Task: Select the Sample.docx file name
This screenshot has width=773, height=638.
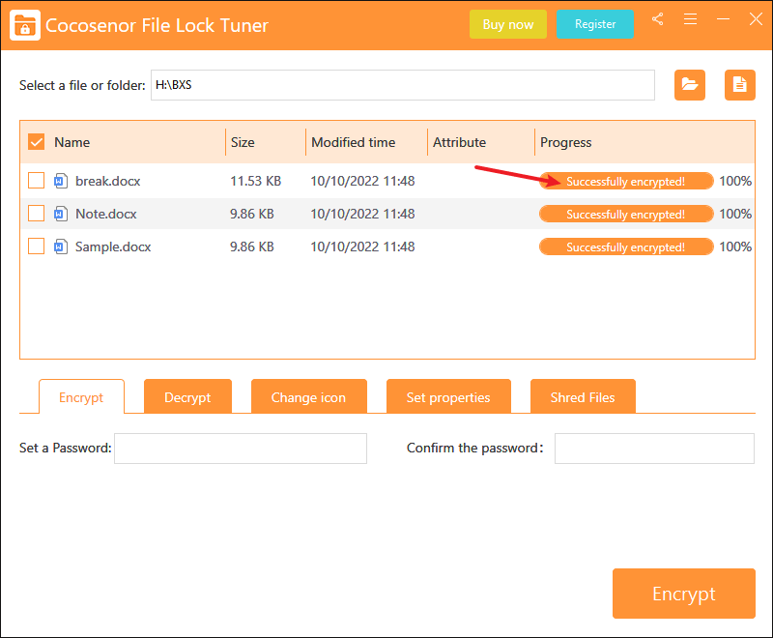Action: tap(113, 246)
